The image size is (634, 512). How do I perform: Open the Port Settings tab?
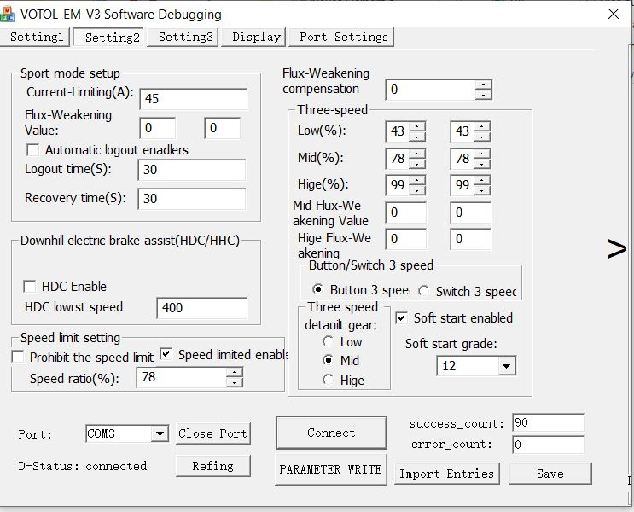[343, 37]
